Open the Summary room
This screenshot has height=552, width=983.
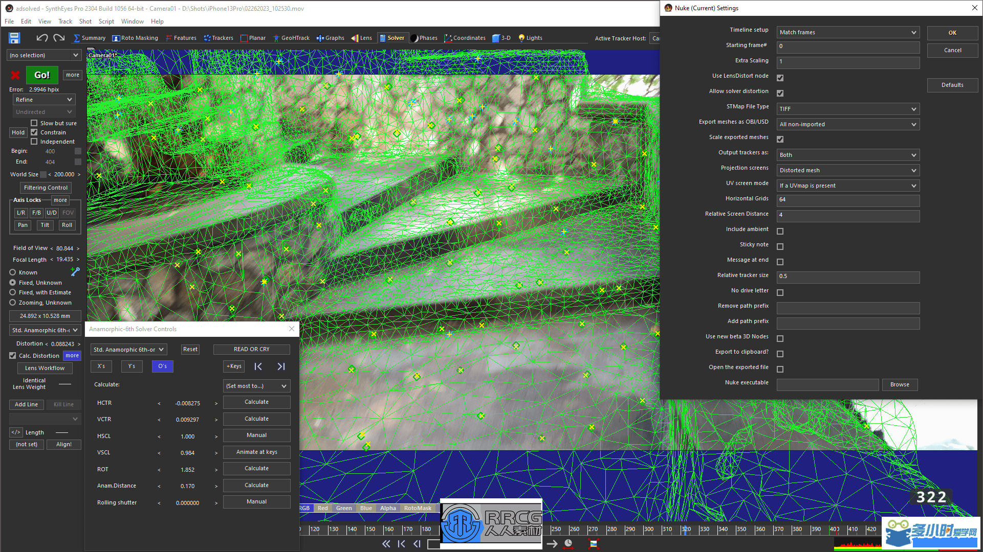point(90,38)
